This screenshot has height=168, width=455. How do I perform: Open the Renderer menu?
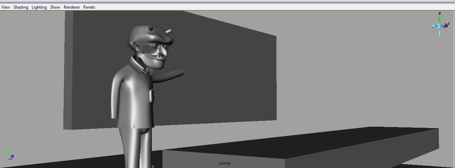click(72, 7)
